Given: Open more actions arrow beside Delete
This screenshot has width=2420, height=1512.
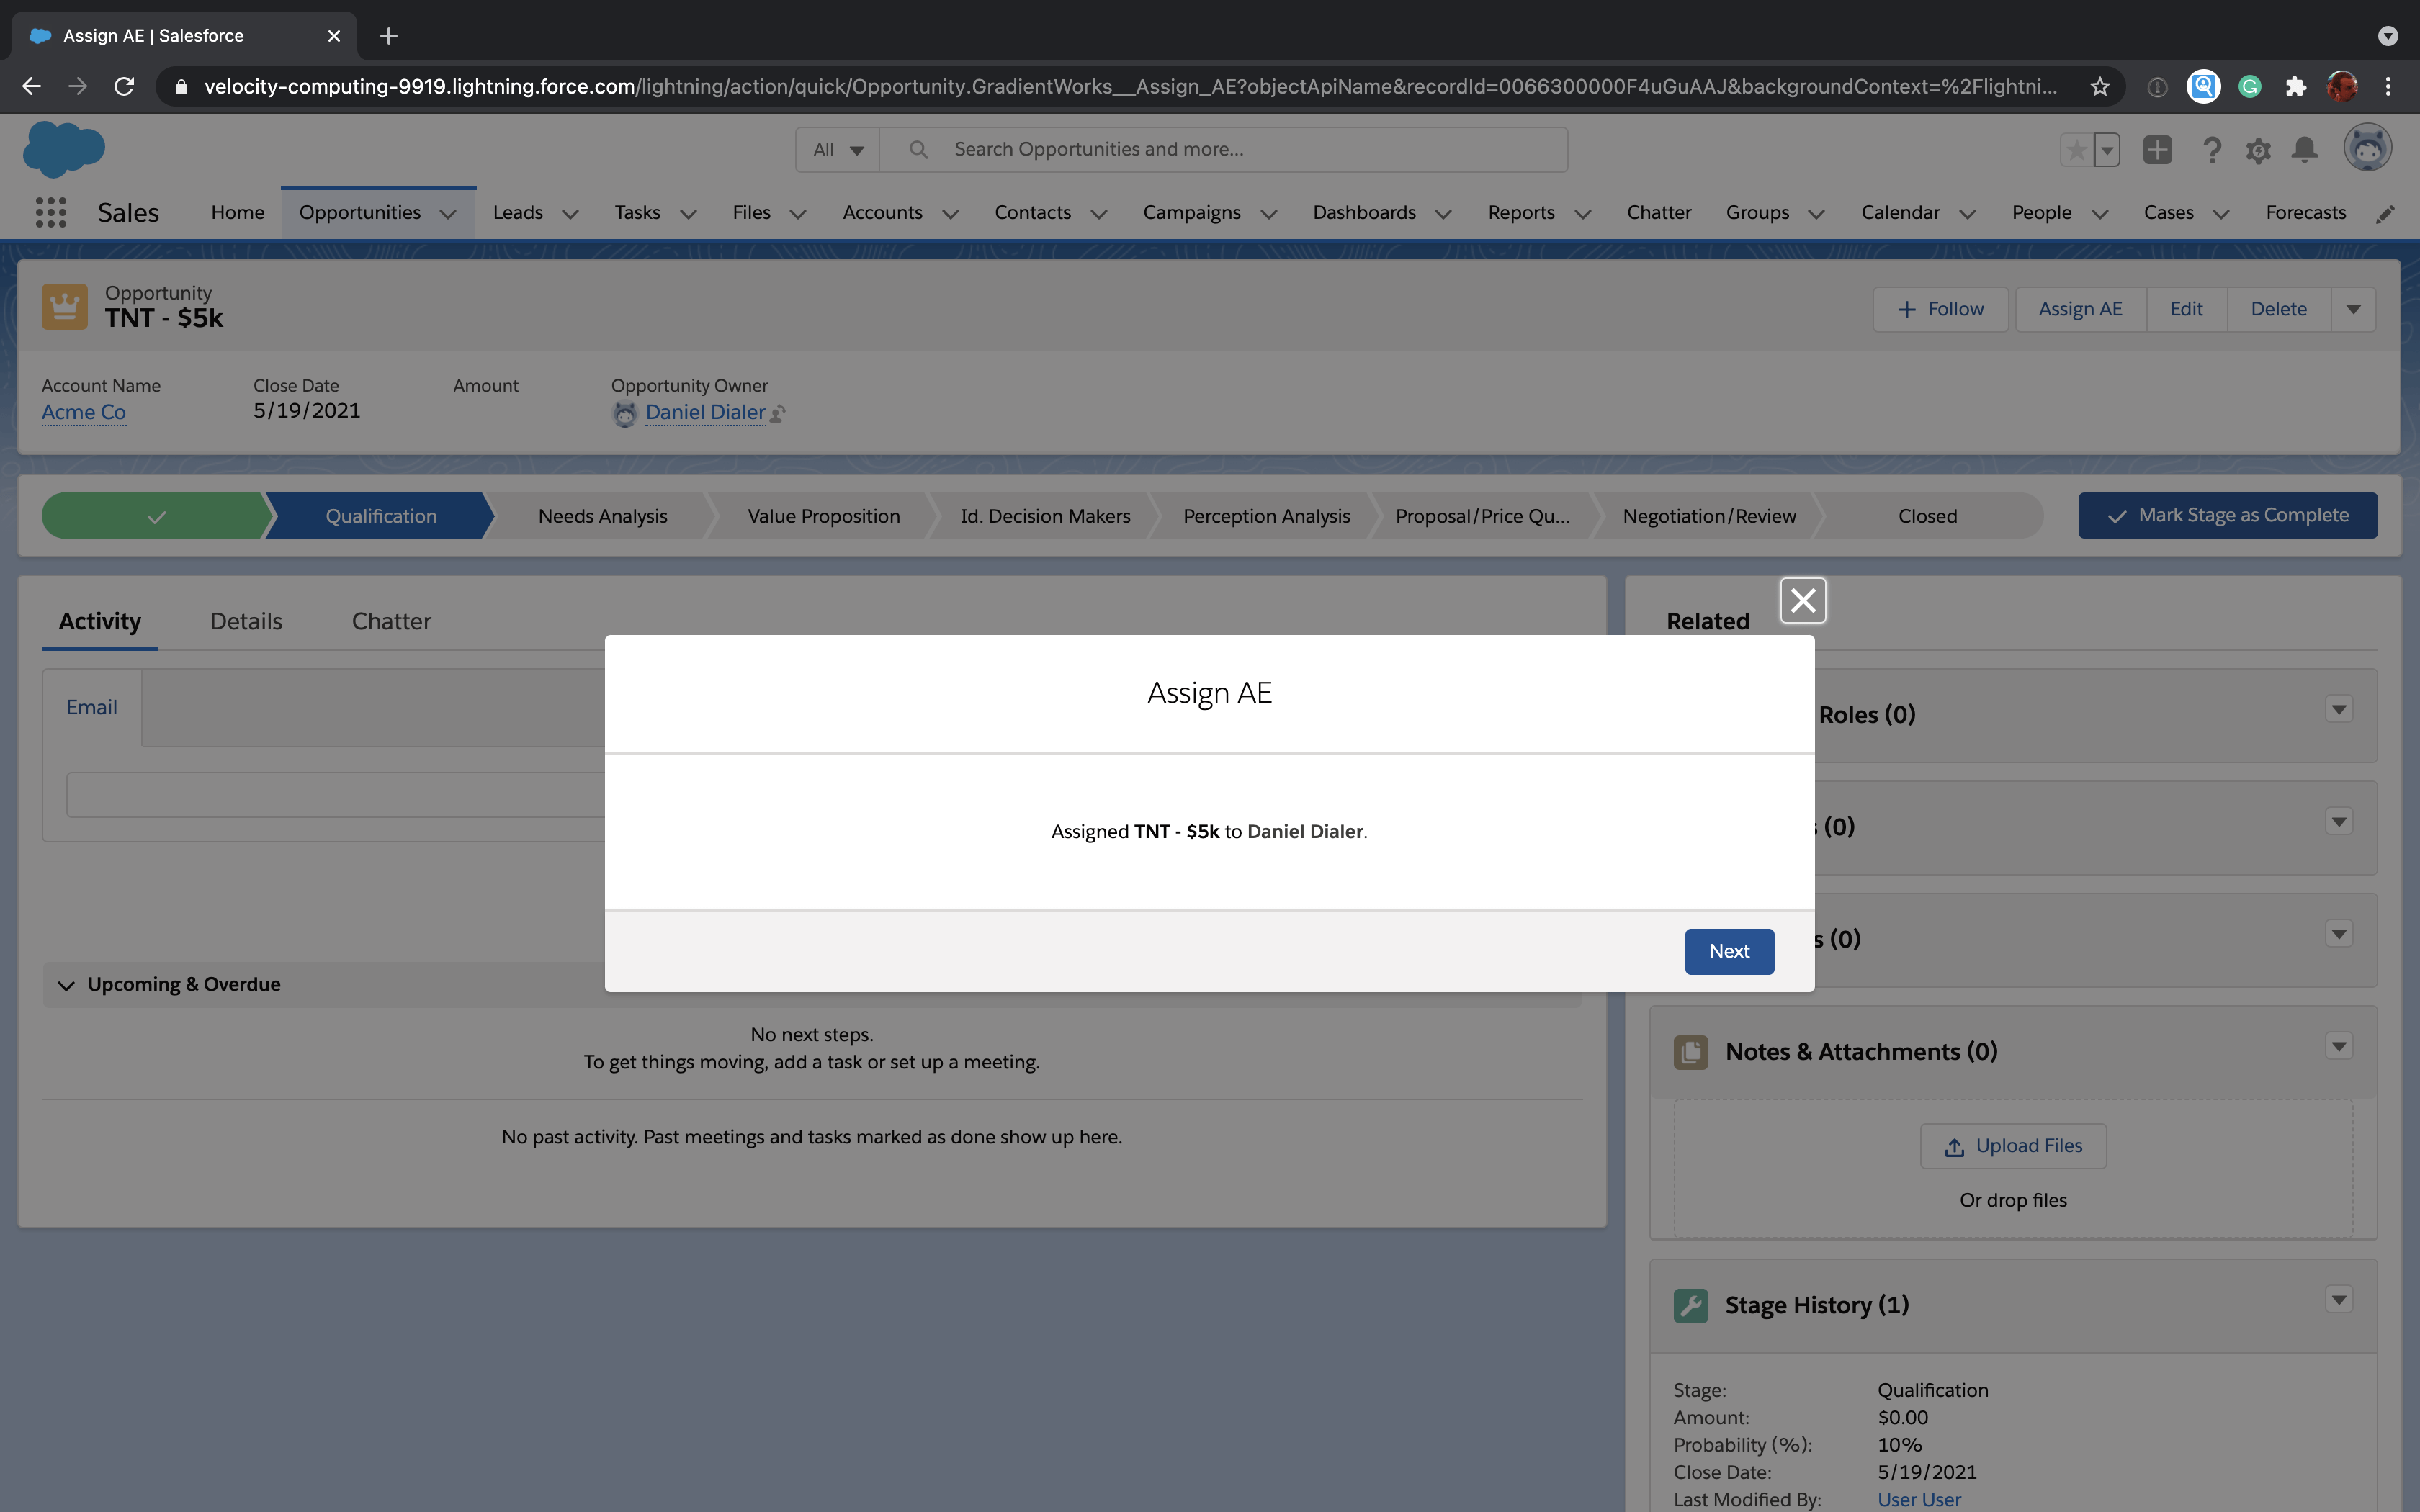Looking at the screenshot, I should 2353,308.
